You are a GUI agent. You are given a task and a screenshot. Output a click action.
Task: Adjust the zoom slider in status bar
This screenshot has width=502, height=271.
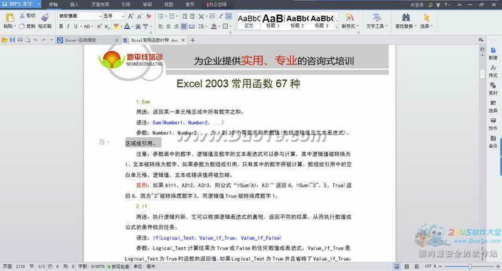point(469,266)
